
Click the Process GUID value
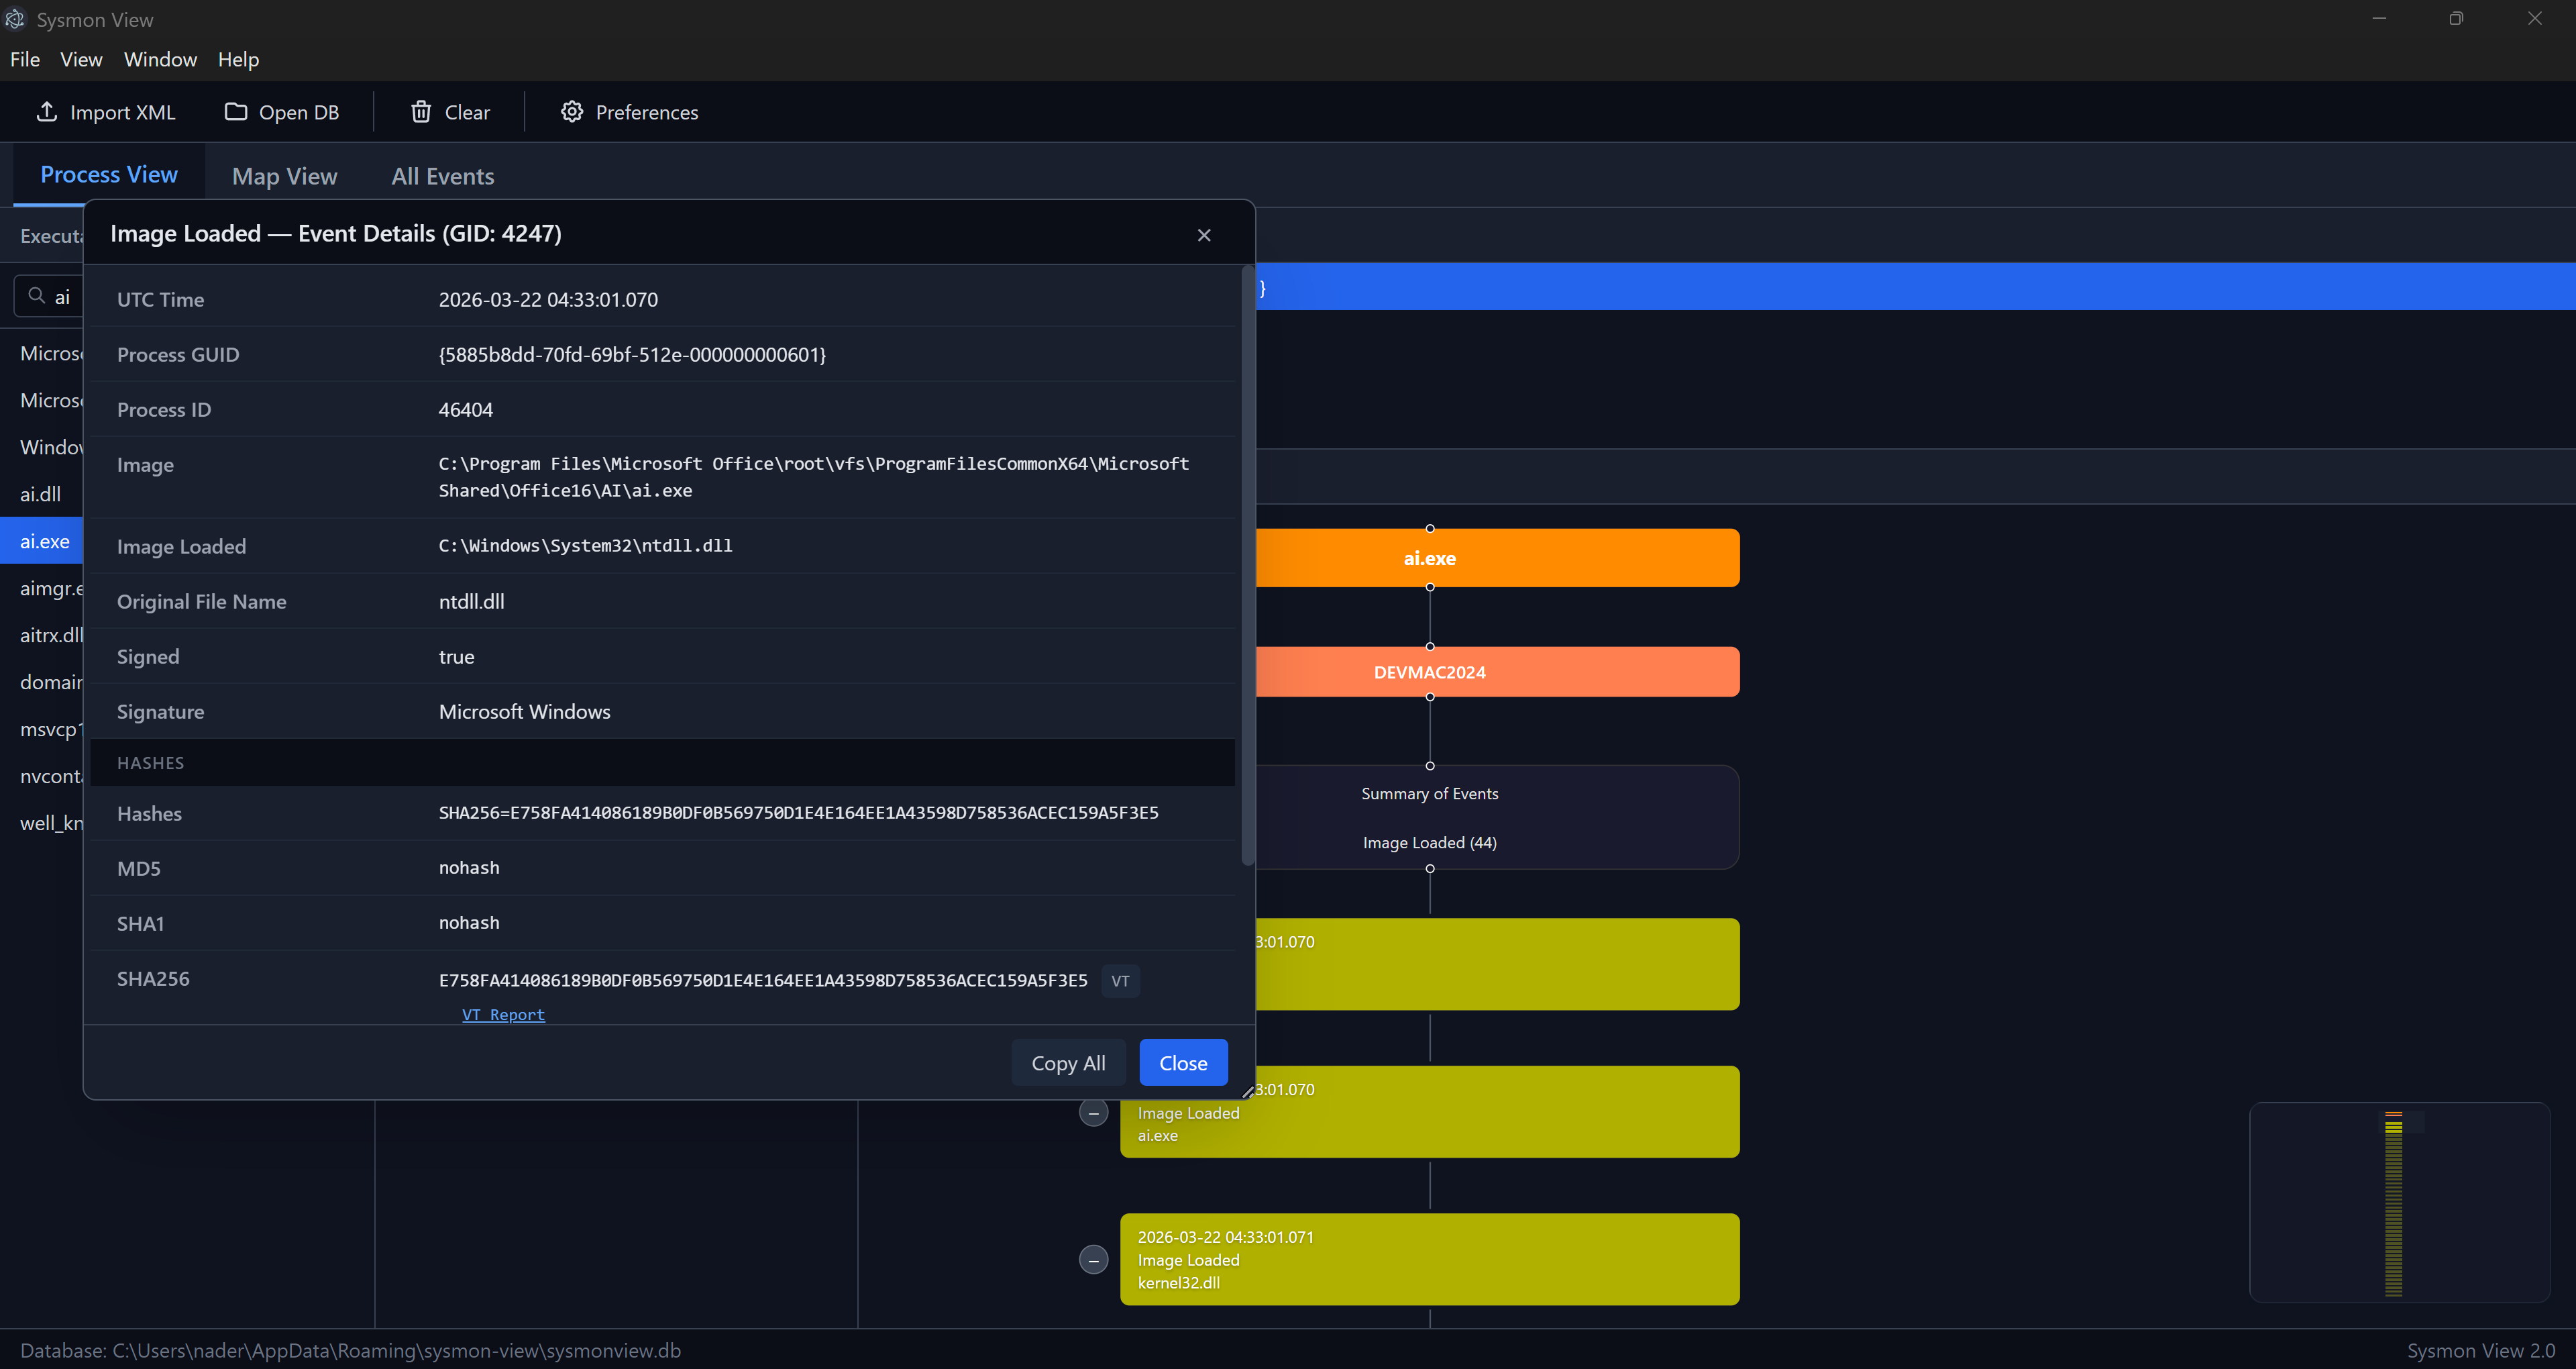point(632,354)
